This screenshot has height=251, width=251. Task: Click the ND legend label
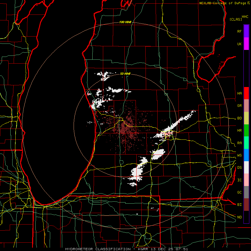coord(239,217)
